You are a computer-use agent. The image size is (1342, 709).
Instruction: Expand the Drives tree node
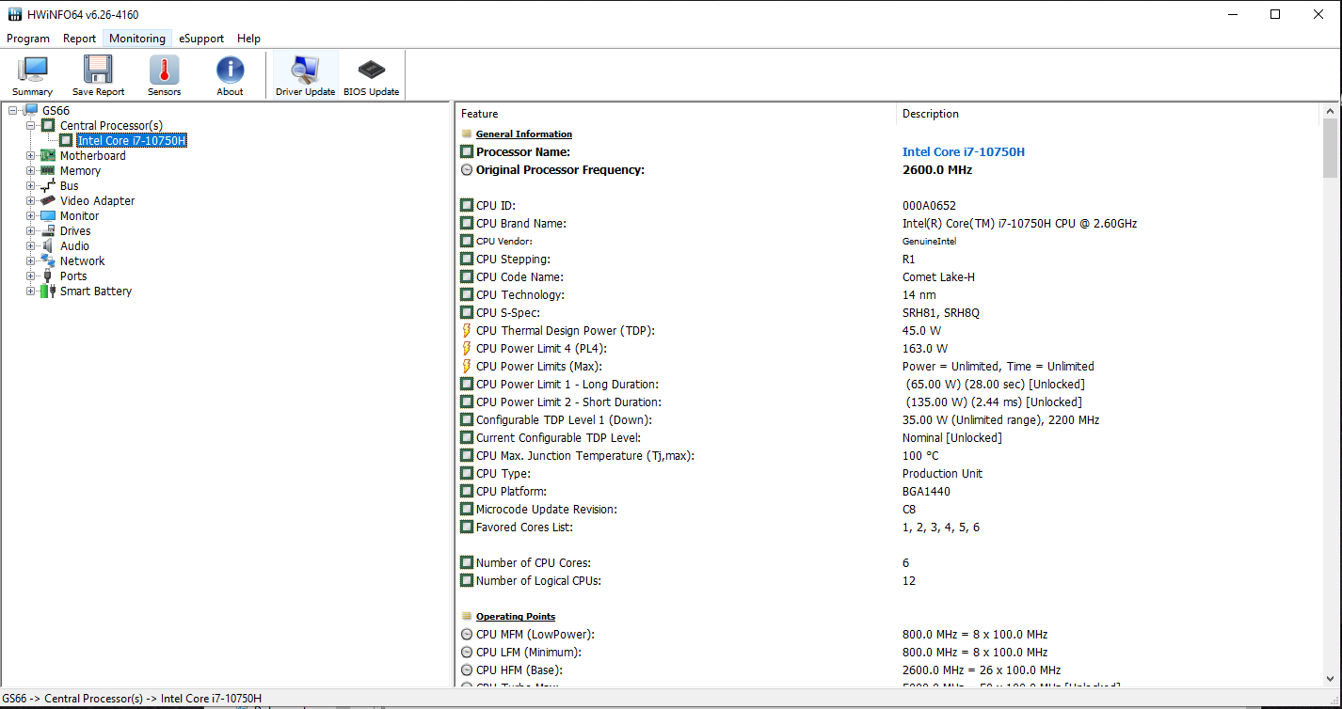point(31,231)
